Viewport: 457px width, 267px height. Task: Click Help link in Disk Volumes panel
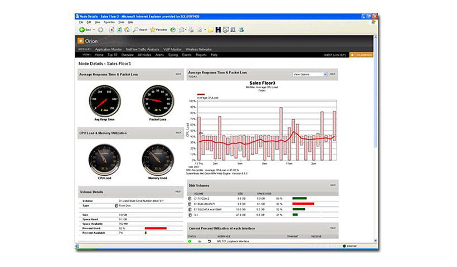click(x=333, y=185)
